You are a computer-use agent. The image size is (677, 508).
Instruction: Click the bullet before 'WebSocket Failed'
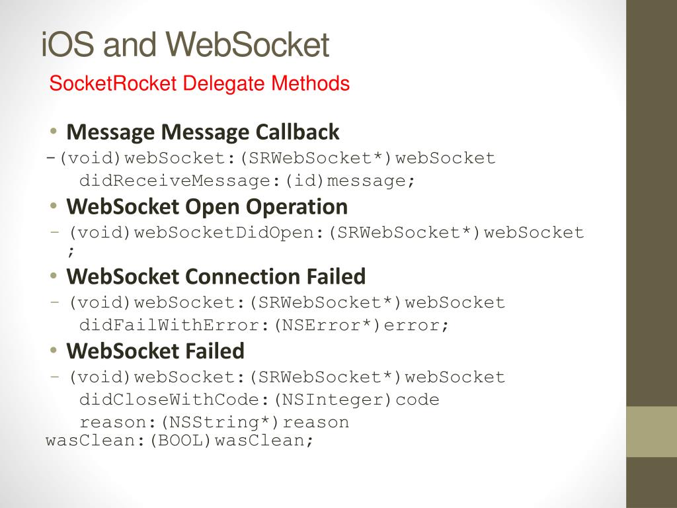tap(54, 350)
